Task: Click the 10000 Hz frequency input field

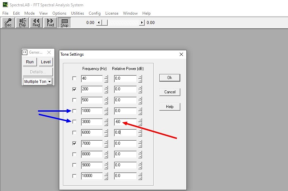Action: tap(92, 176)
